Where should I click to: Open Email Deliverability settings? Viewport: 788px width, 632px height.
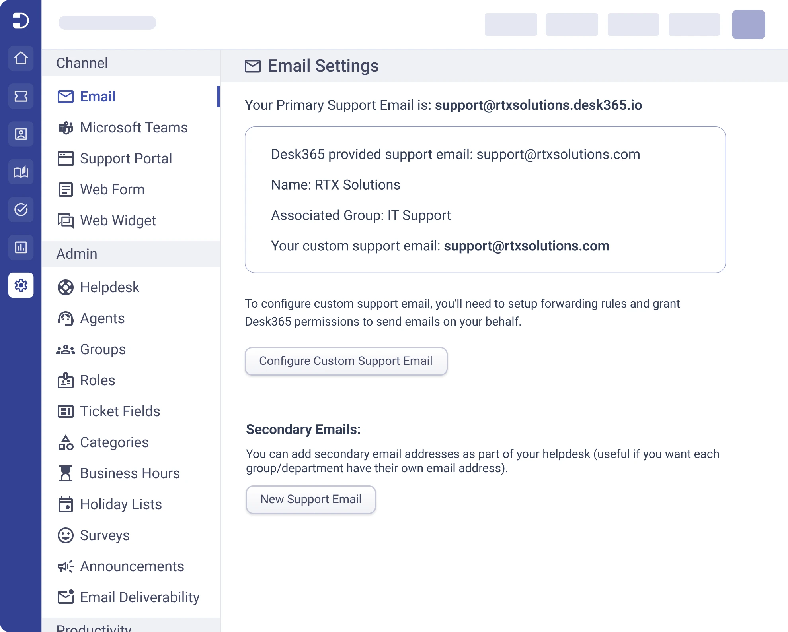139,597
